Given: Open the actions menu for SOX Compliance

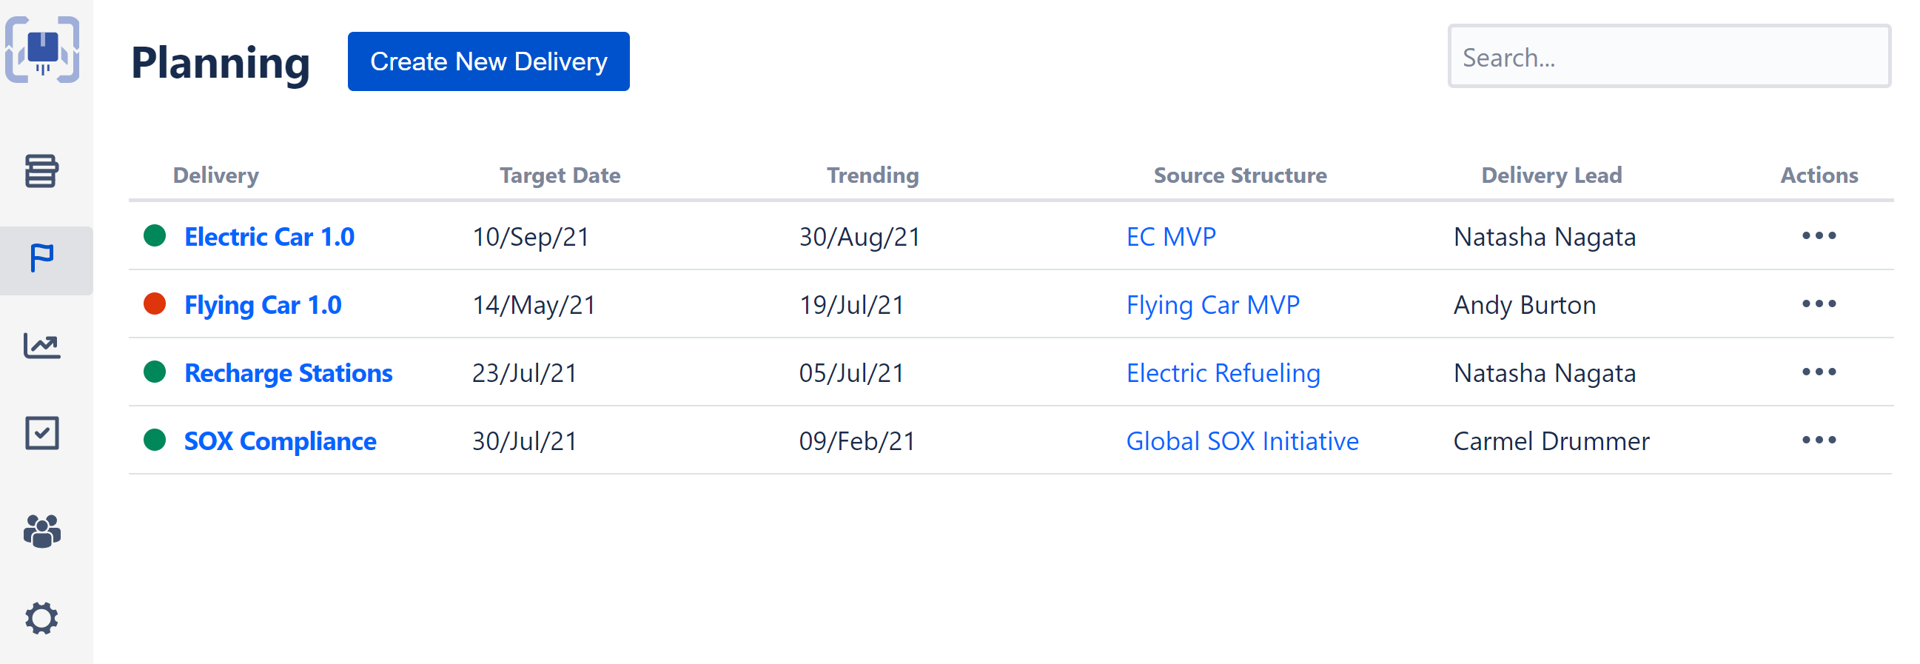Looking at the screenshot, I should [x=1819, y=440].
